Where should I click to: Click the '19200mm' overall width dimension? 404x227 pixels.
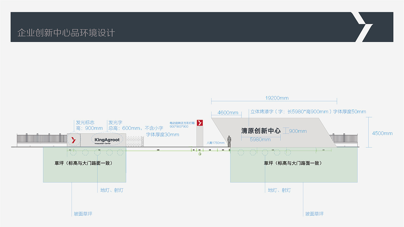pos(277,98)
